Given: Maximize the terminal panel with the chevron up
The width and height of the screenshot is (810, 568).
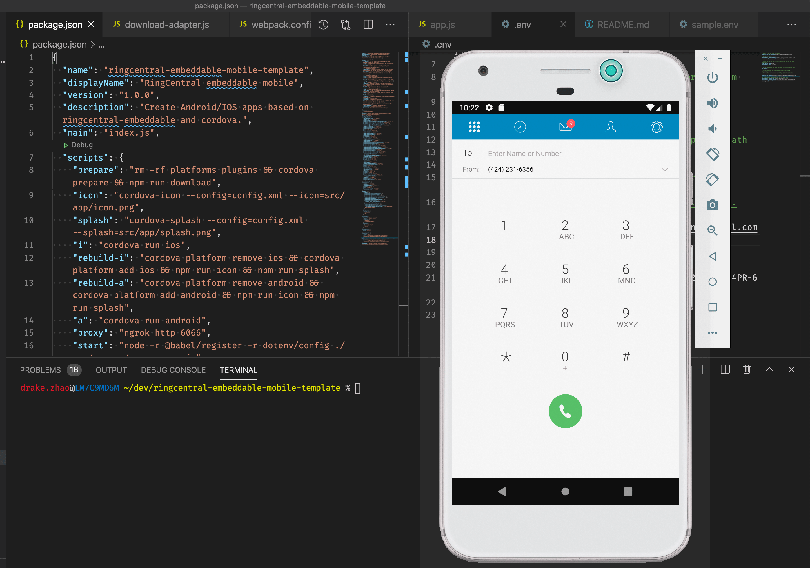Looking at the screenshot, I should click(769, 369).
